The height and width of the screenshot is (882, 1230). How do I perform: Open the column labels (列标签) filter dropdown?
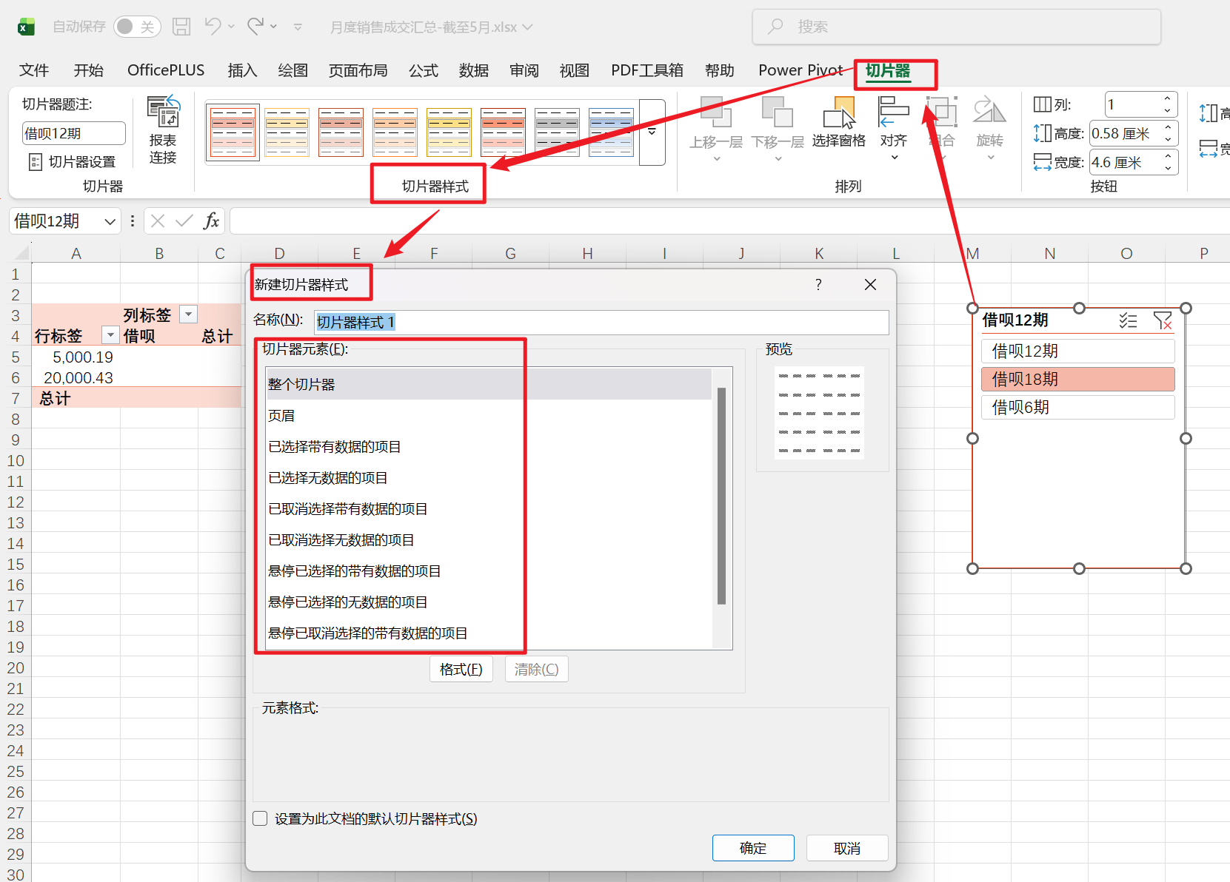189,314
